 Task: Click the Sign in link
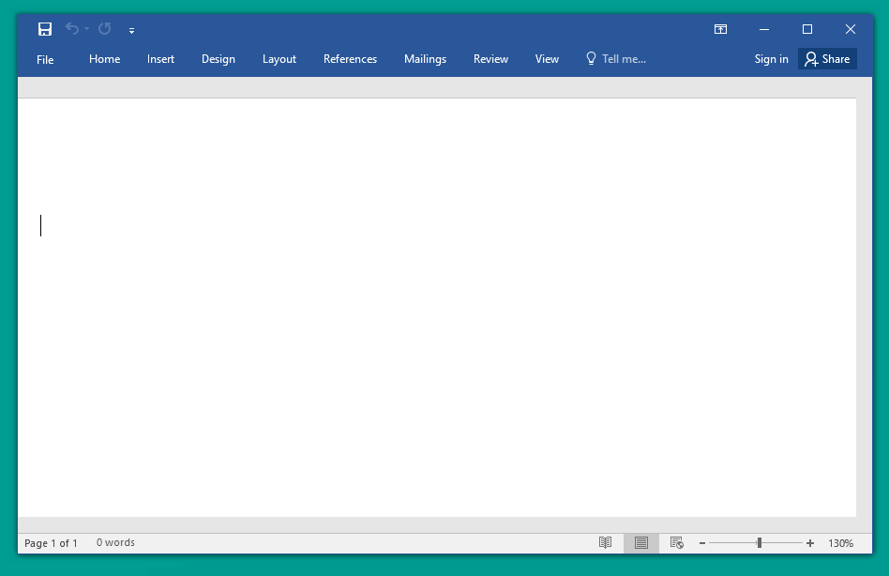771,59
